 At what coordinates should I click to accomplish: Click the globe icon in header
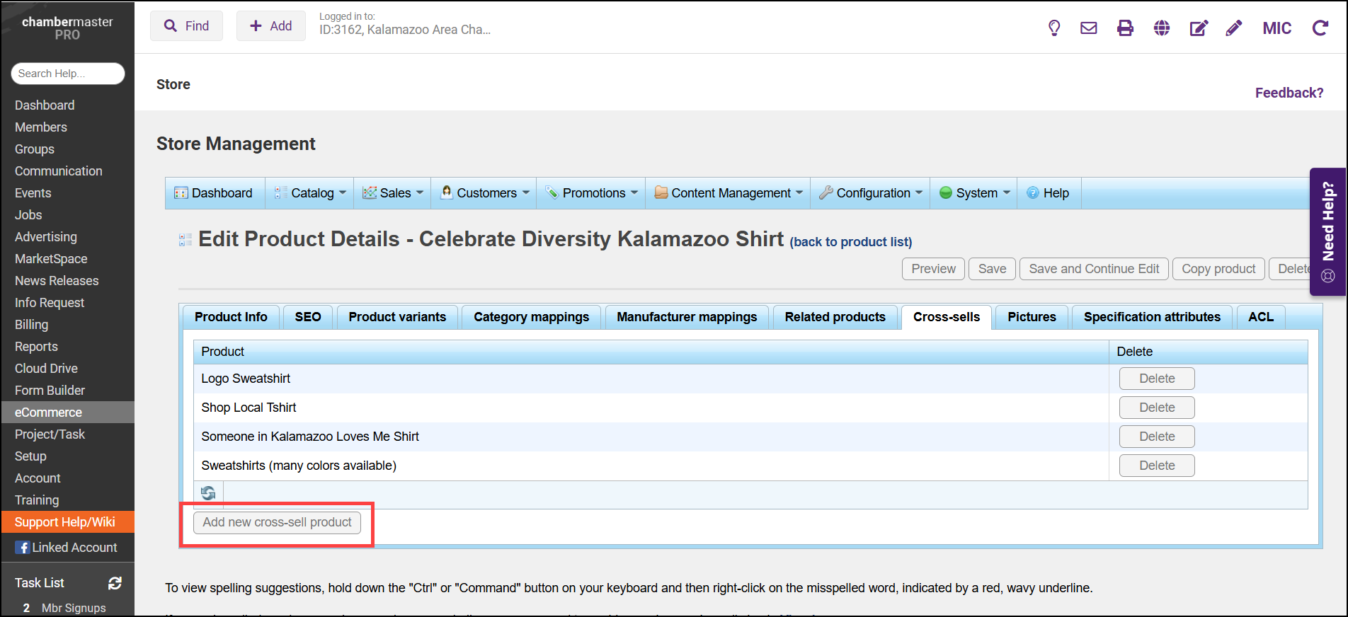(1162, 28)
